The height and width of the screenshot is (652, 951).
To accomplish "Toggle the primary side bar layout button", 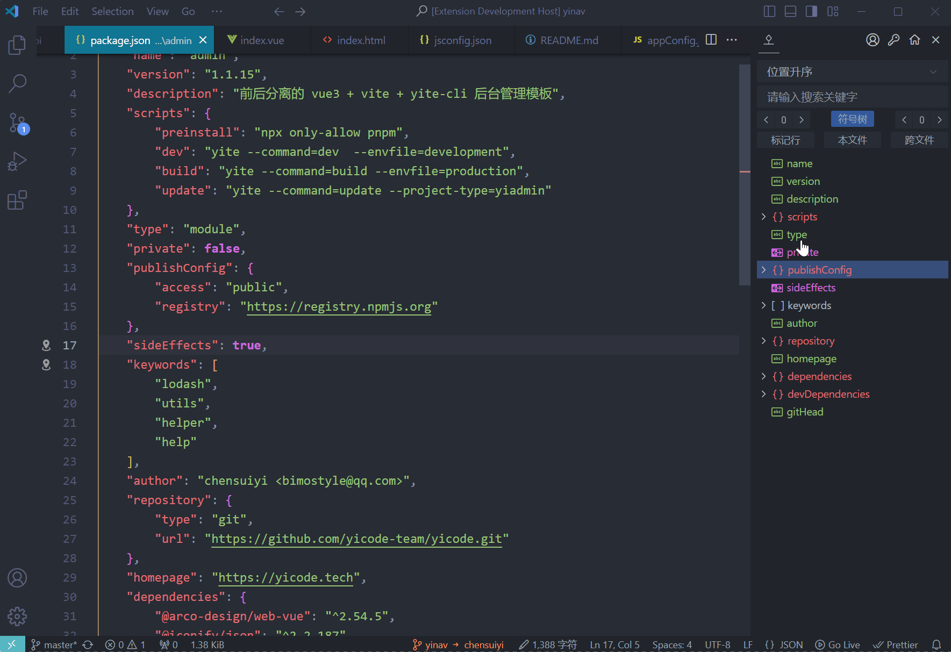I will coord(769,11).
